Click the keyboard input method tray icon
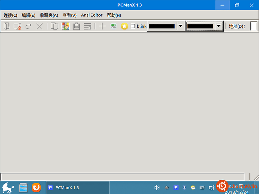Viewport: 259px width, 194px height. point(202,187)
